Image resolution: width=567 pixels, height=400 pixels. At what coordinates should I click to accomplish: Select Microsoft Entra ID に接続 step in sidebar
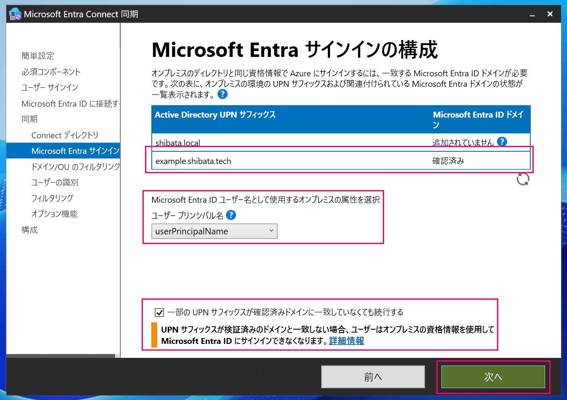pyautogui.click(x=70, y=103)
